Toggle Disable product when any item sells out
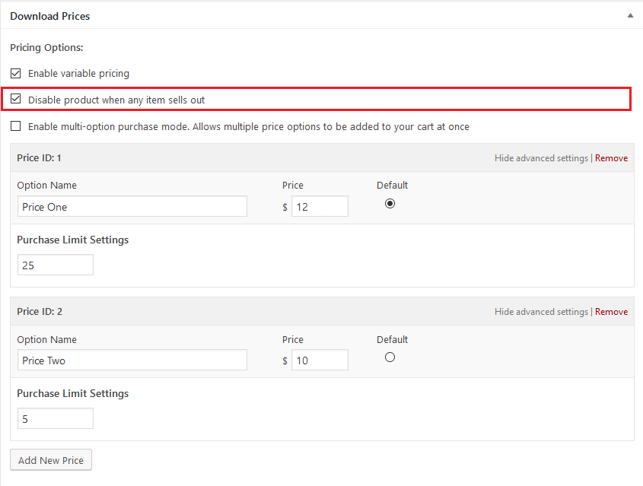Screen dimensions: 643x486 pos(16,99)
